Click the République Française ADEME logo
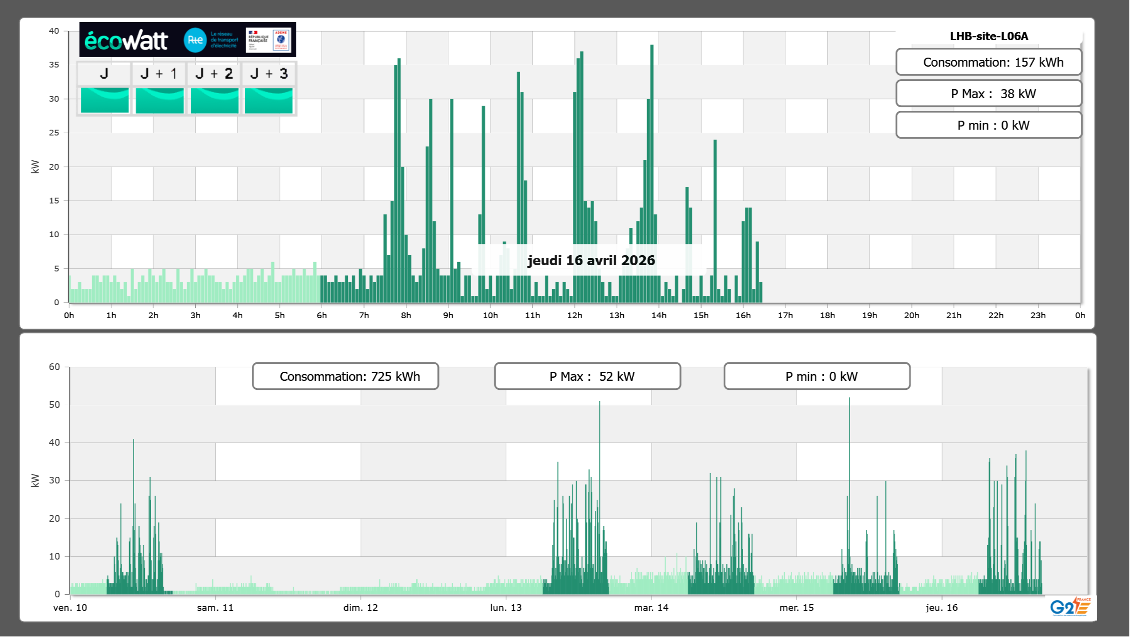Viewport: 1130px width, 637px height. [268, 40]
